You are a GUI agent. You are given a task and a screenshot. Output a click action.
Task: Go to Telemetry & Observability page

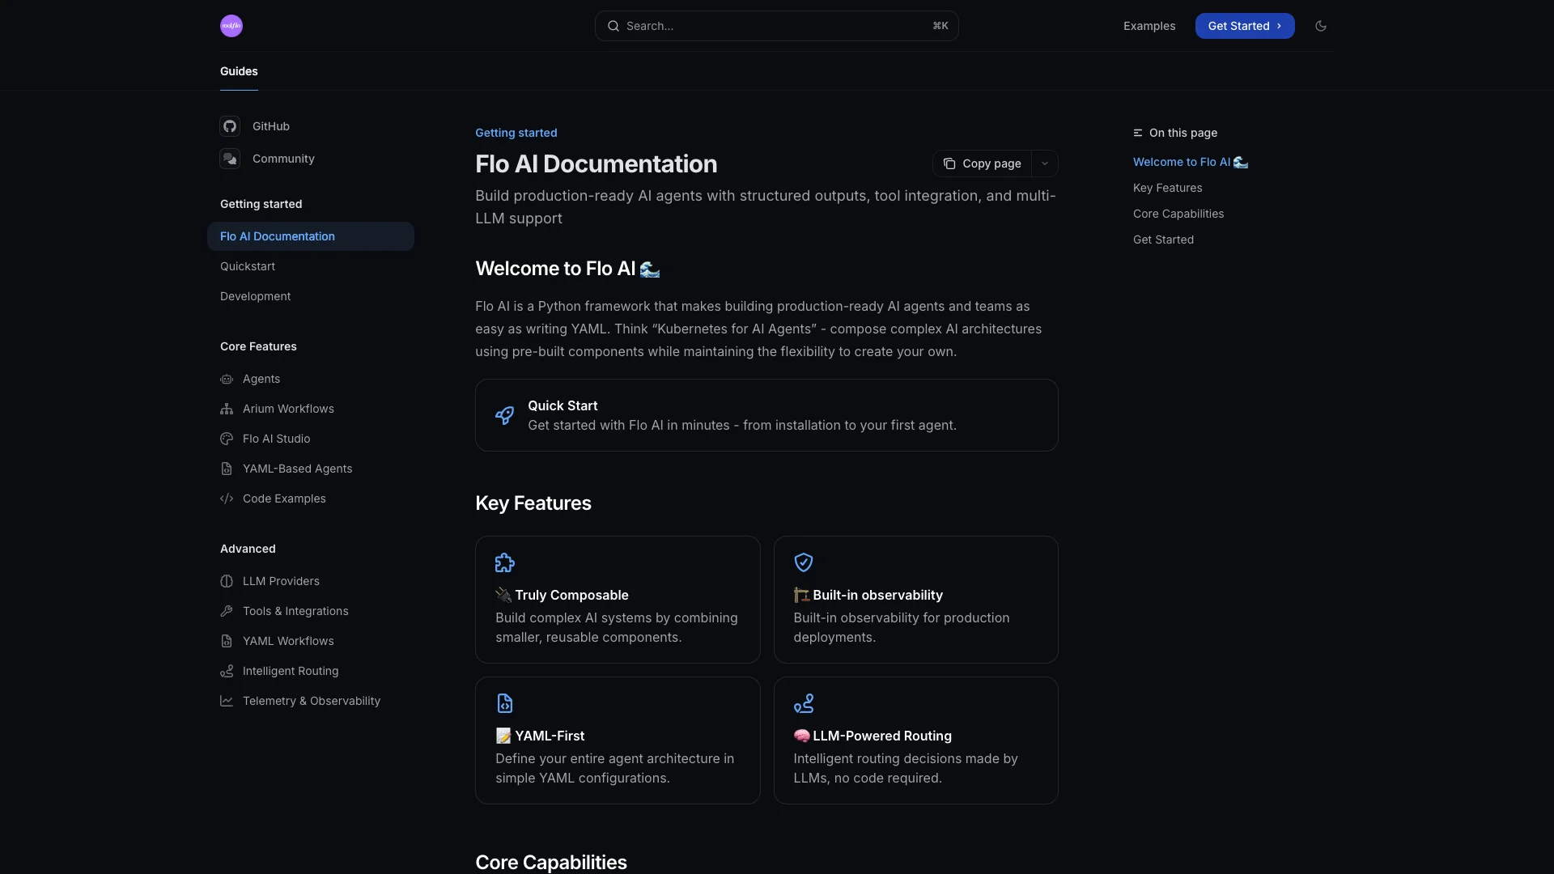tap(311, 701)
